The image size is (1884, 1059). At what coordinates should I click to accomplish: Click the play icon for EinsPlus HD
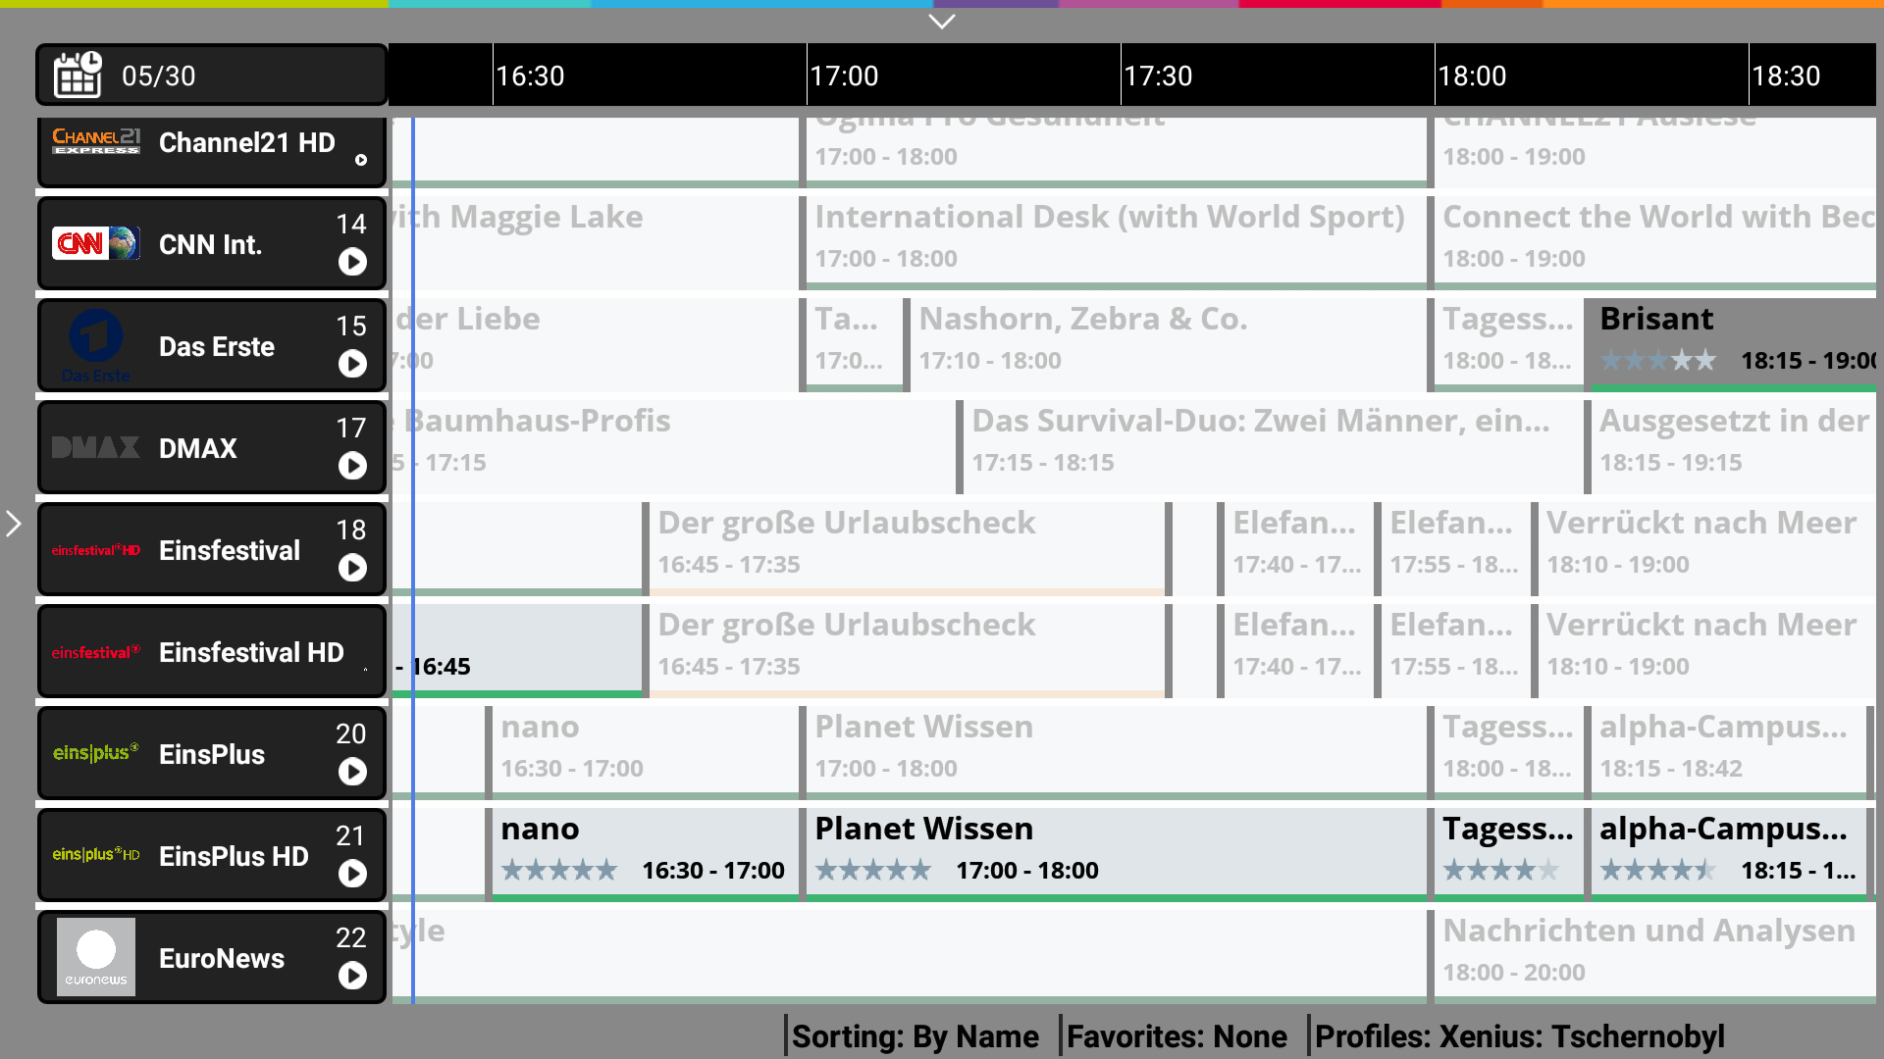pos(352,874)
